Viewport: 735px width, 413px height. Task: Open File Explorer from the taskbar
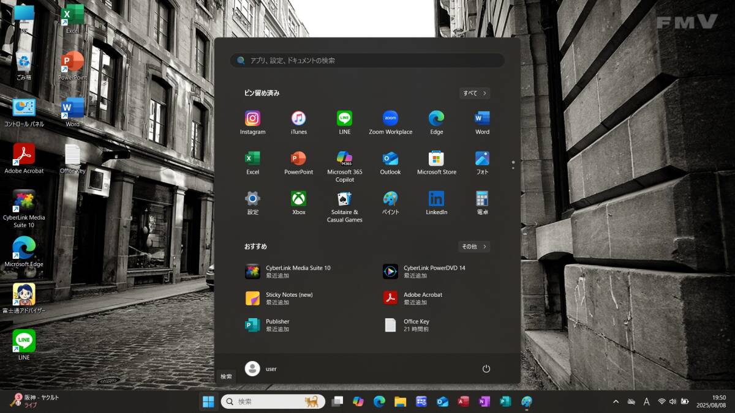[400, 401]
